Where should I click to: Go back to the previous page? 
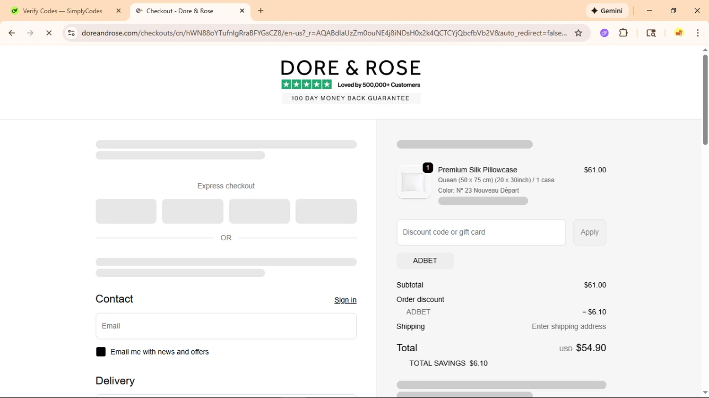click(12, 33)
